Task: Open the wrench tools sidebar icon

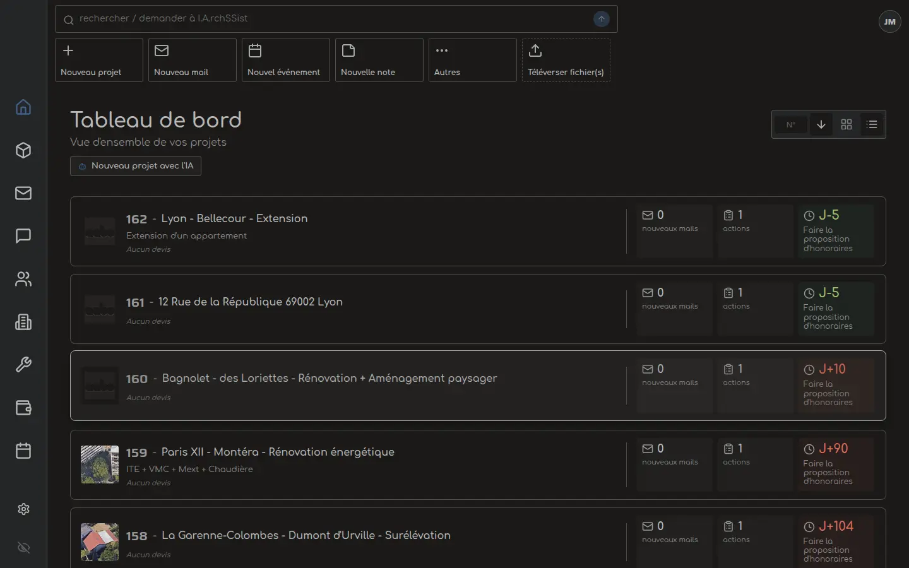Action: pyautogui.click(x=23, y=365)
